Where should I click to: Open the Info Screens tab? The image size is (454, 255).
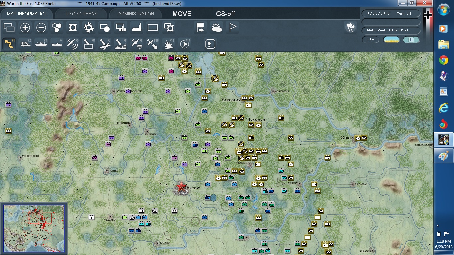[81, 14]
